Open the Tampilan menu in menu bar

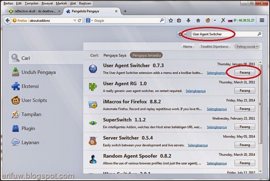point(32,3)
